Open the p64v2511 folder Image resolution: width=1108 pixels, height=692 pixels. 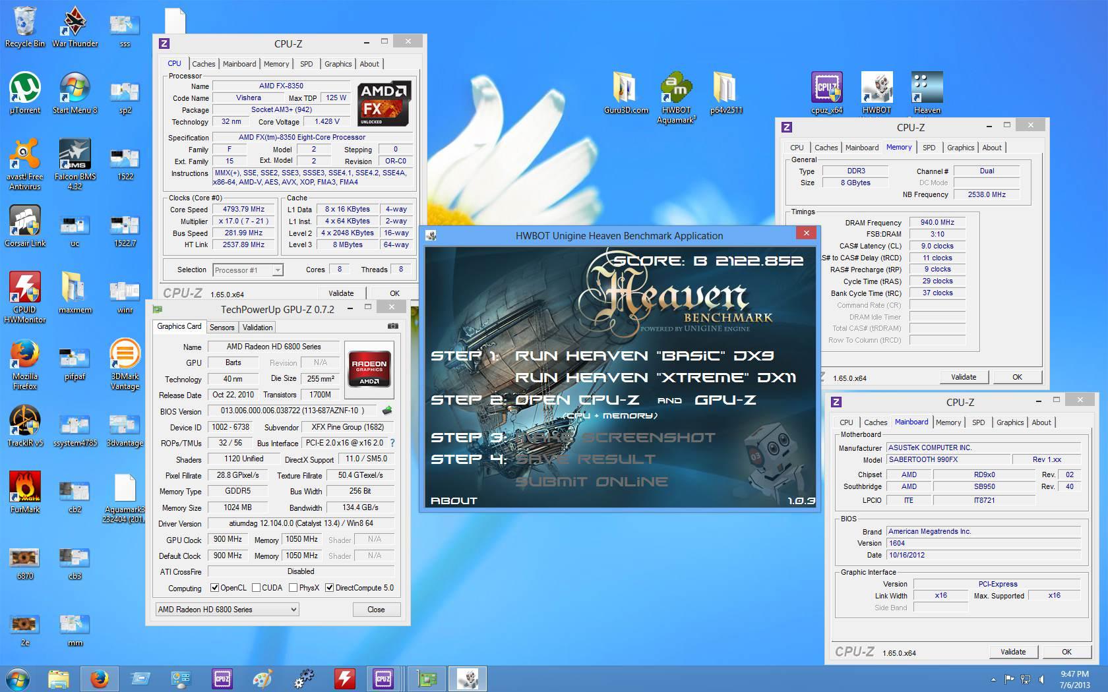click(x=726, y=93)
